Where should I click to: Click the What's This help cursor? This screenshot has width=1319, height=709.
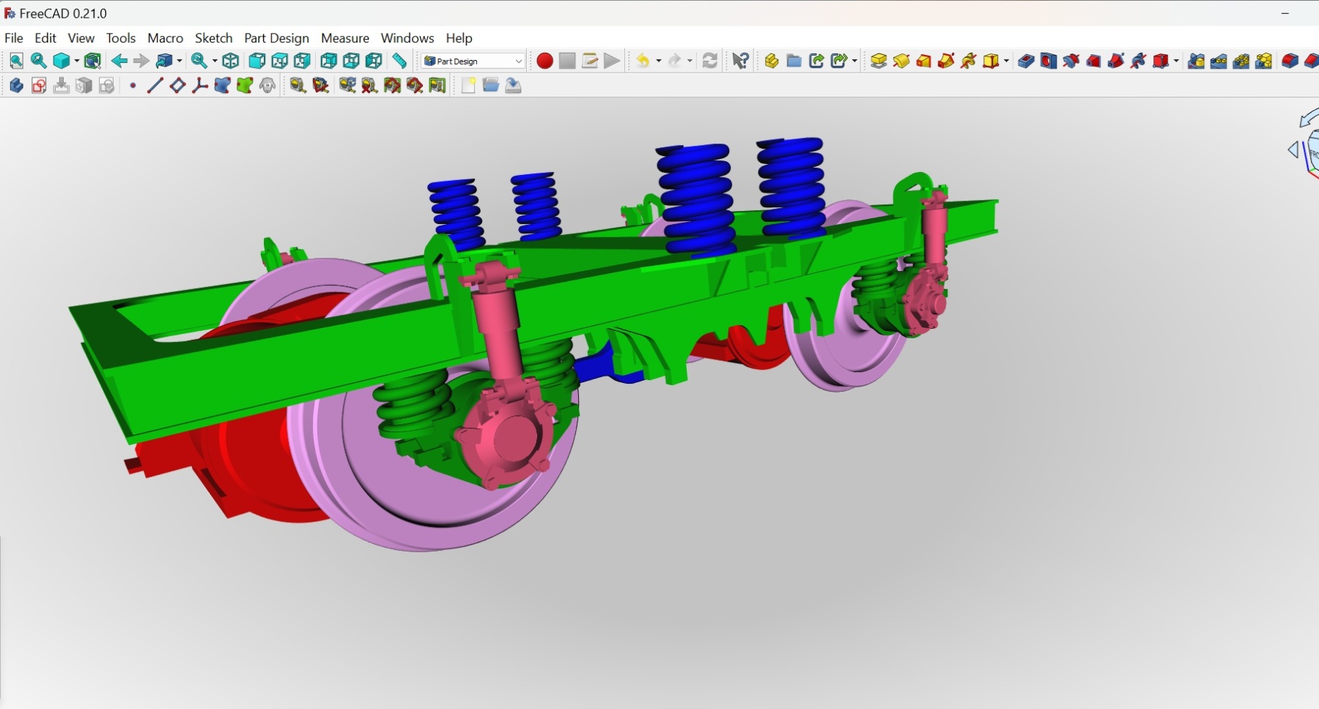(x=741, y=61)
